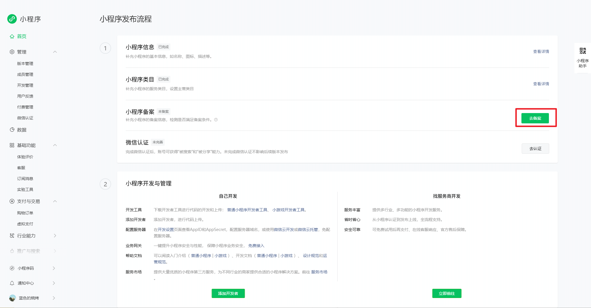Click the 免费接入 link
591x308 pixels.
pyautogui.click(x=256, y=246)
